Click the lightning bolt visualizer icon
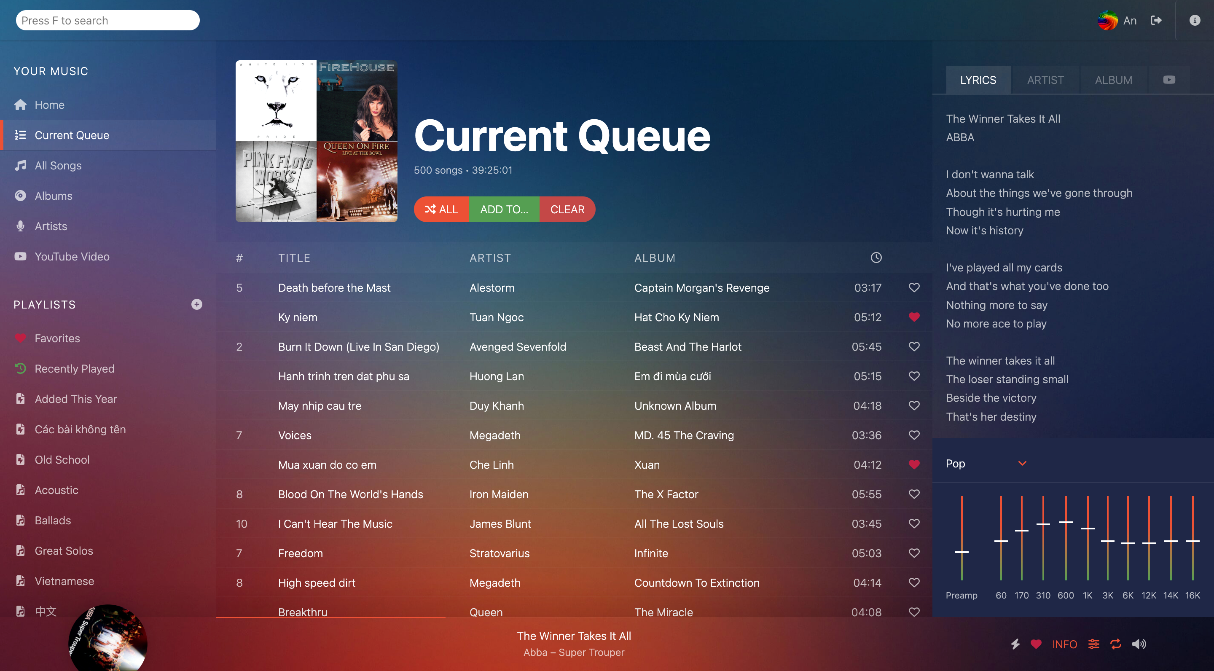Viewport: 1214px width, 671px height. pos(1015,644)
